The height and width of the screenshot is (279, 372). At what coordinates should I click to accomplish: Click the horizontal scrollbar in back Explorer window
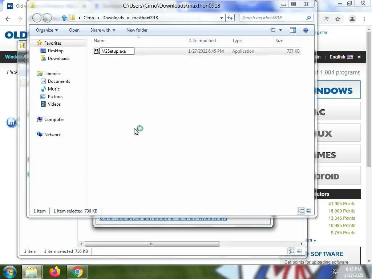tap(152, 244)
